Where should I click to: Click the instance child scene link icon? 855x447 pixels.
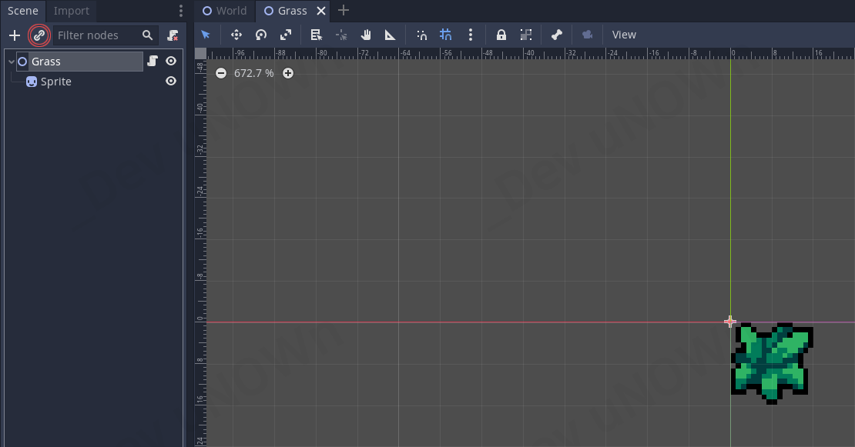39,35
